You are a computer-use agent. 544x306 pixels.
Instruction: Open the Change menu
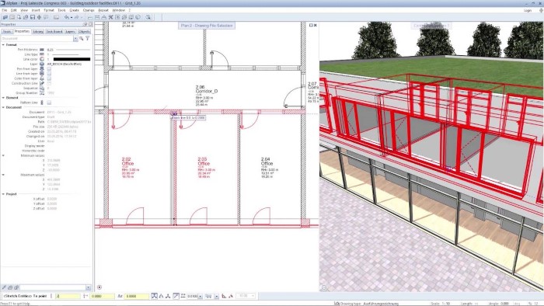pyautogui.click(x=89, y=10)
